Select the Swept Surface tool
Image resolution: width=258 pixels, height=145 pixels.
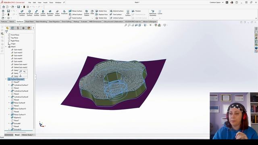pyautogui.click(x=37, y=13)
